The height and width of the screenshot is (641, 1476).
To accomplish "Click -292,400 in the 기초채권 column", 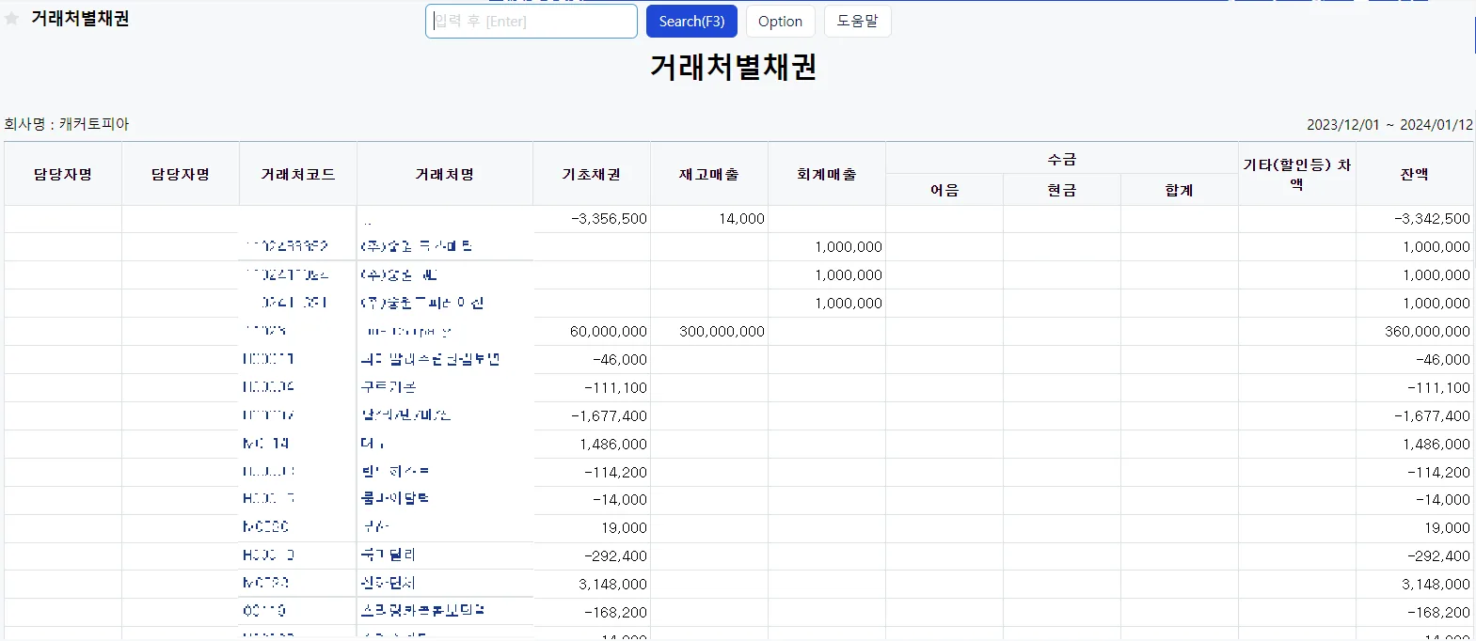I will pyautogui.click(x=615, y=555).
